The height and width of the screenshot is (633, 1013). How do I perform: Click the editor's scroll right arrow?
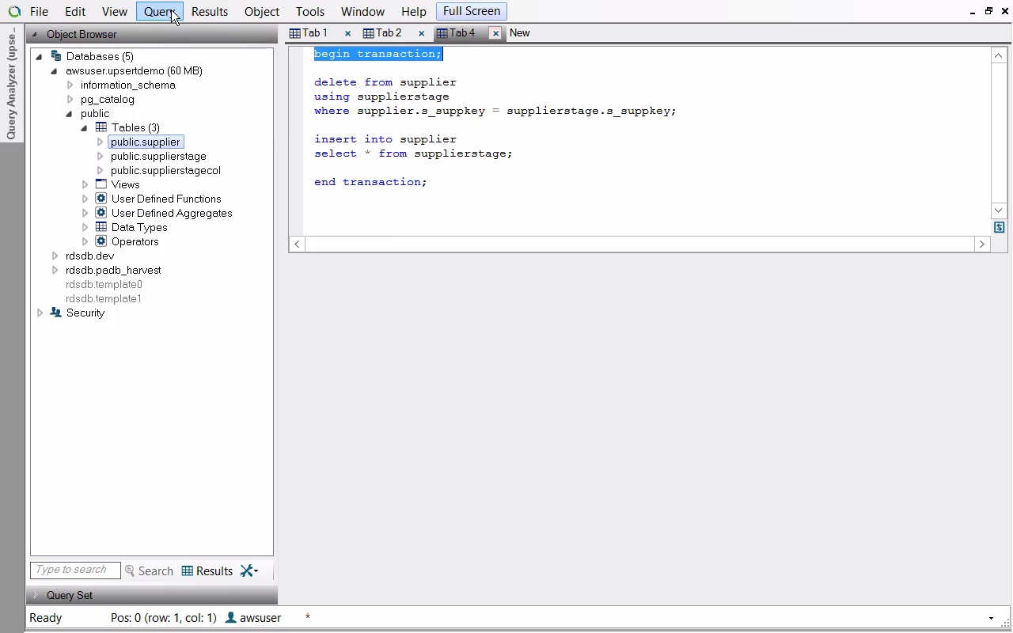click(982, 244)
